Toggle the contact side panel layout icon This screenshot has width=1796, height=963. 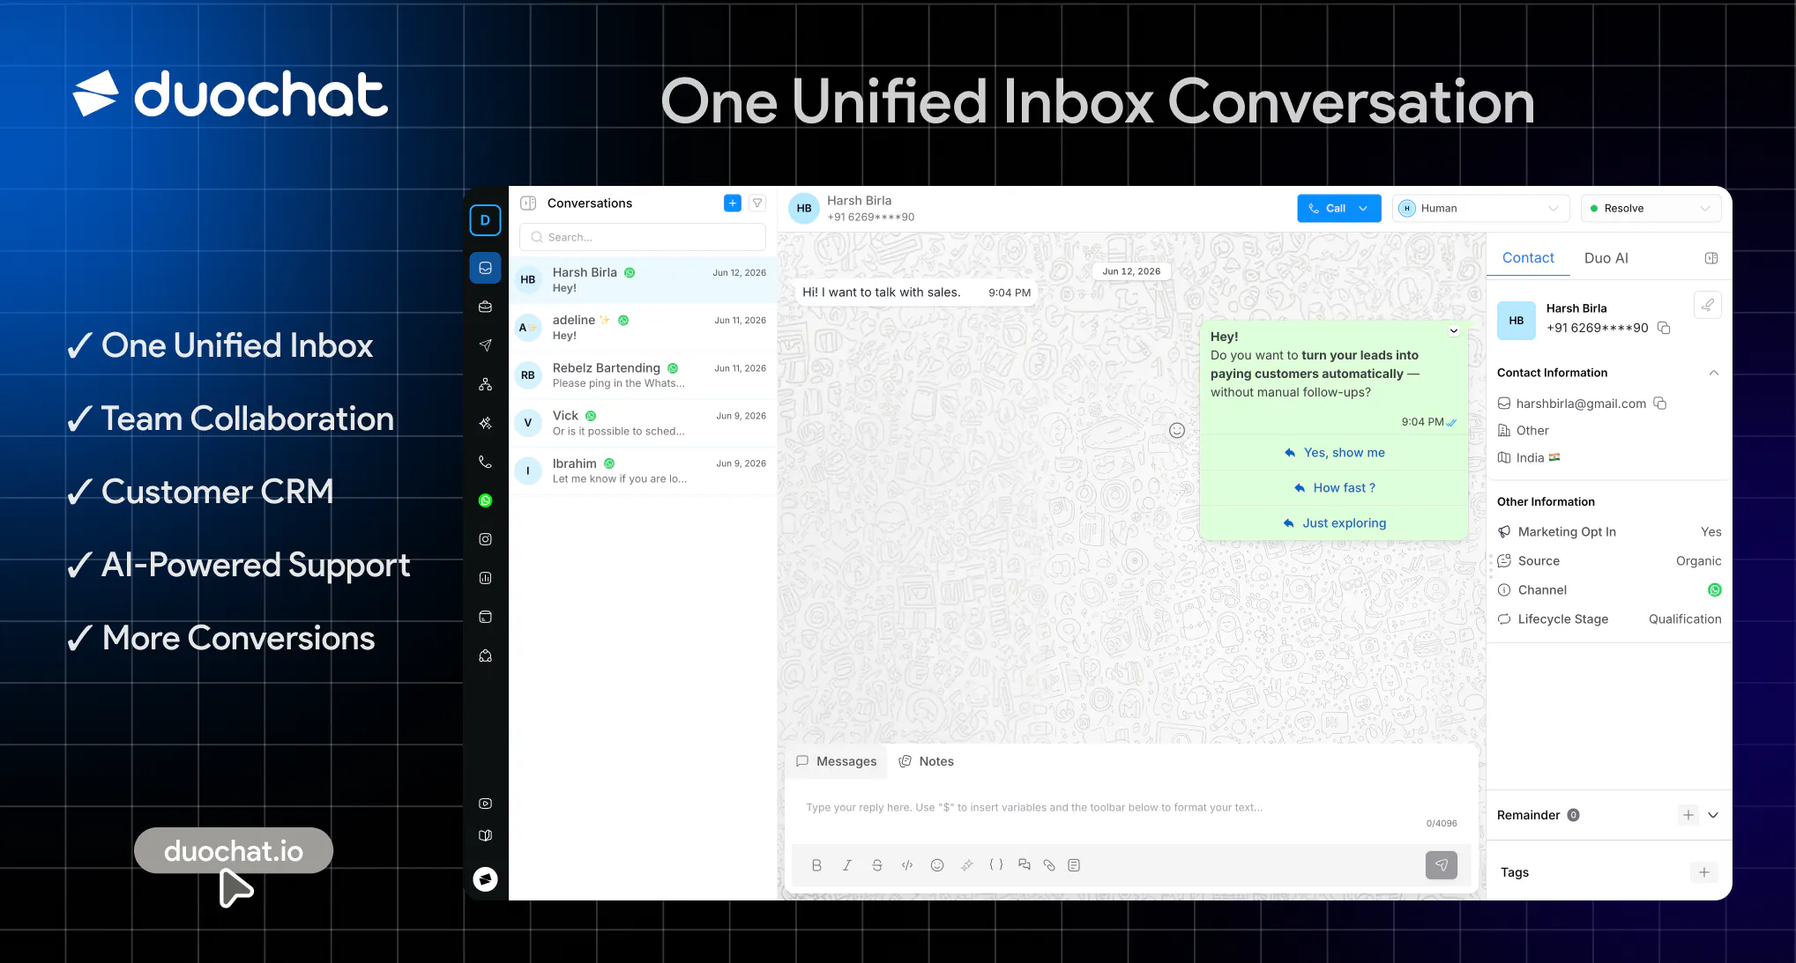(1711, 258)
